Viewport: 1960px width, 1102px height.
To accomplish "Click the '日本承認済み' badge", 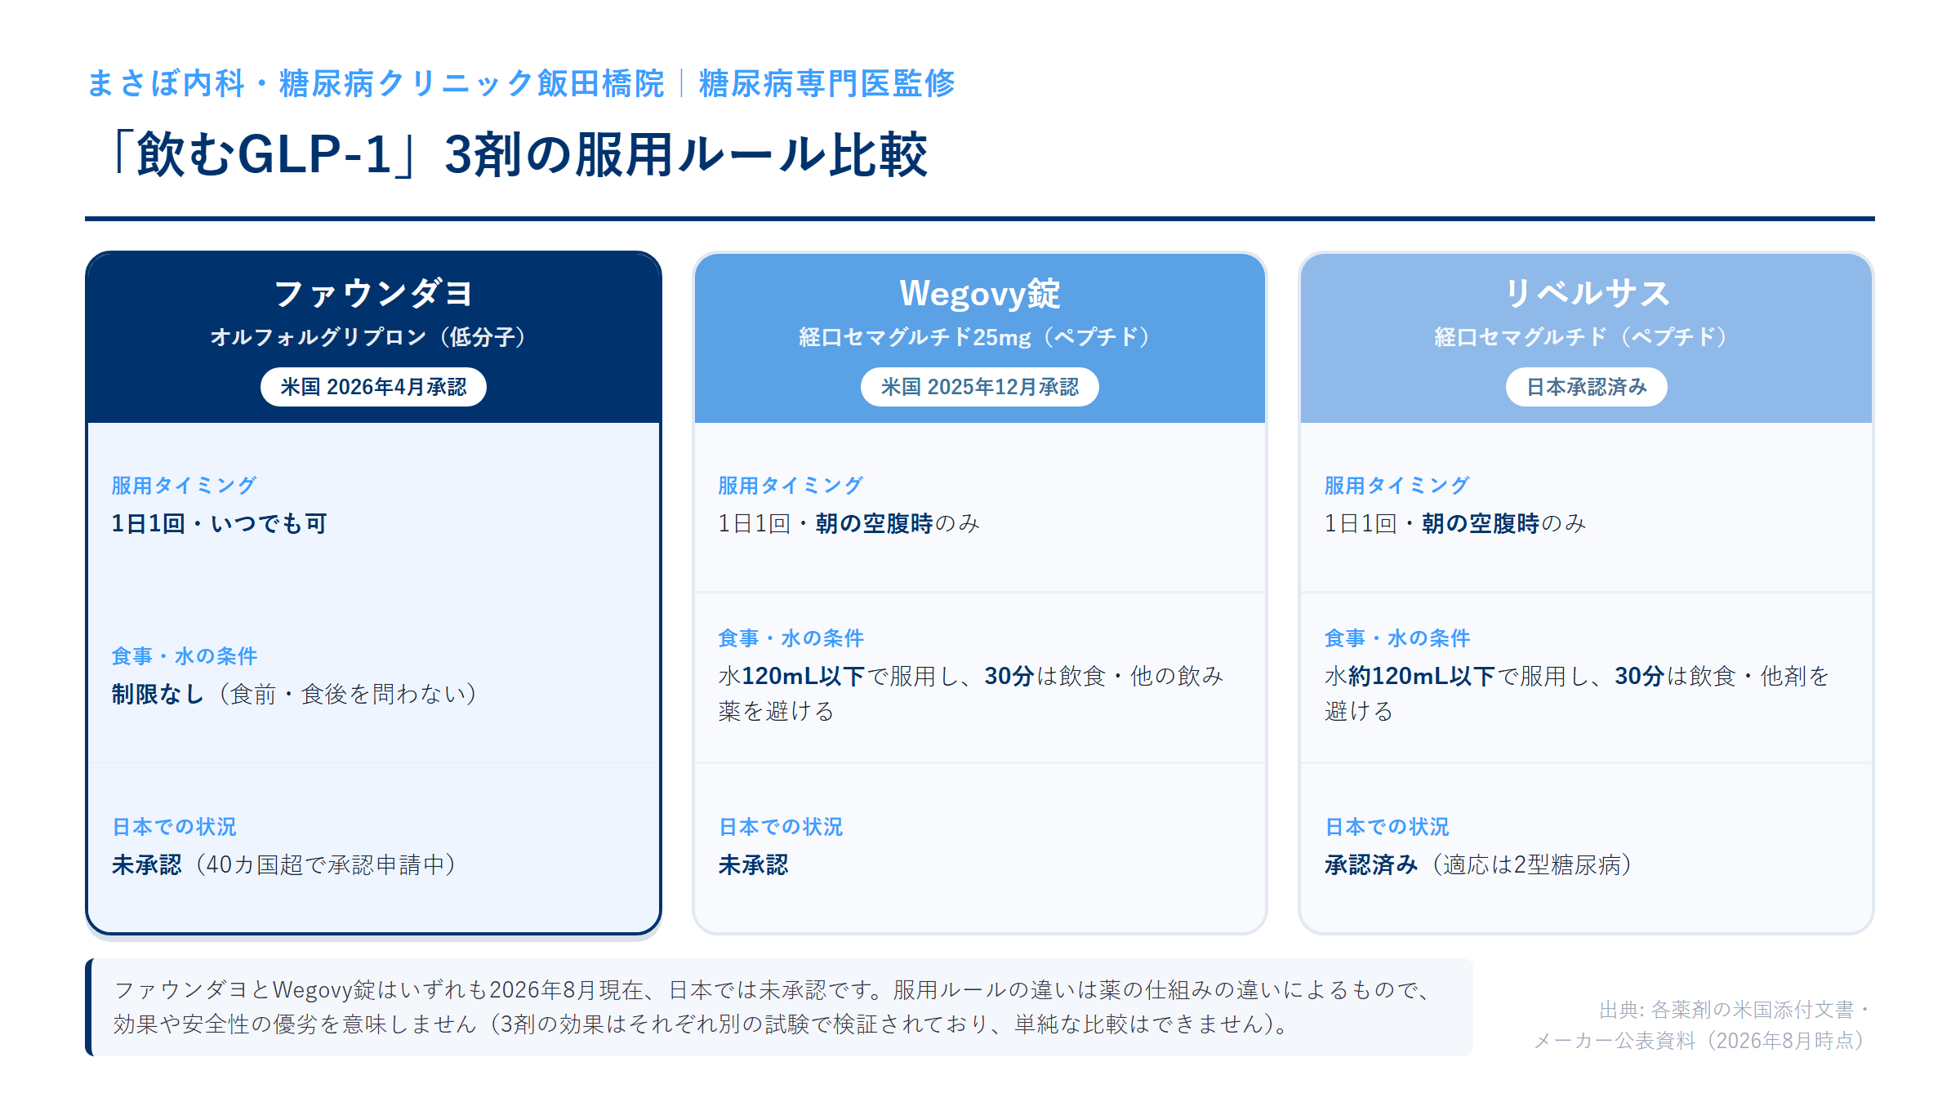I will coord(1586,387).
